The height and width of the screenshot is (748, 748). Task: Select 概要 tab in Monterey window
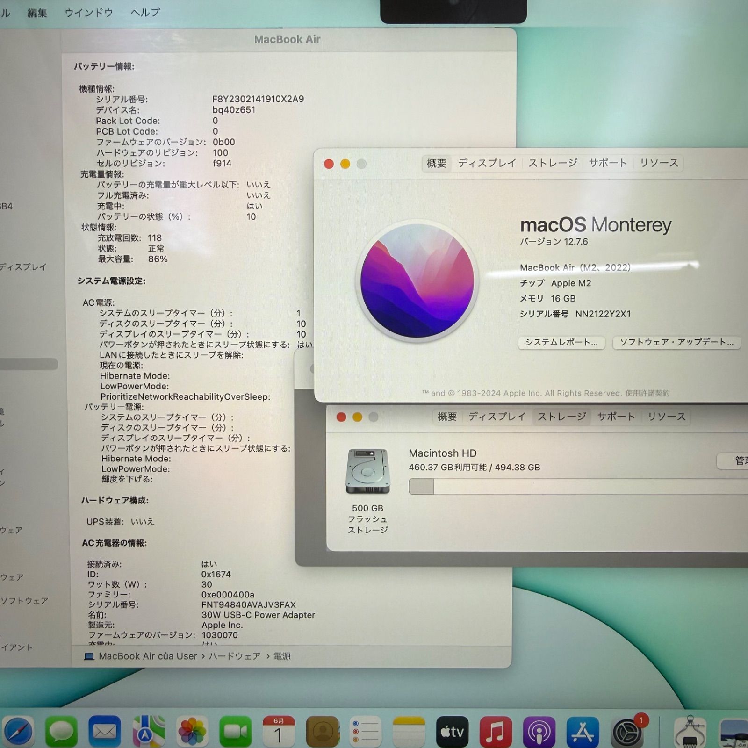437,163
